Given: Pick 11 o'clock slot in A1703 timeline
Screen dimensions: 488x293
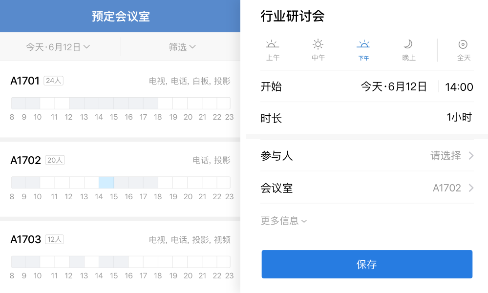Looking at the screenshot, I should pyautogui.click(x=62, y=262).
